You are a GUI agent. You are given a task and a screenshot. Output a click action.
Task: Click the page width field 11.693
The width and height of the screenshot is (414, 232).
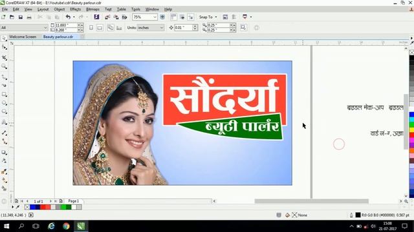(66, 25)
